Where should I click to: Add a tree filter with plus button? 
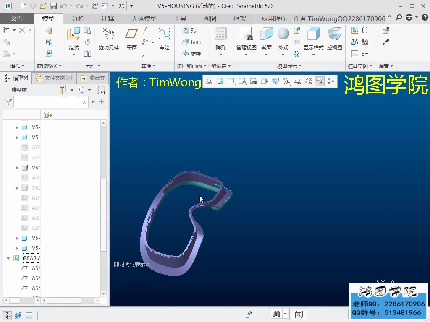(x=102, y=102)
